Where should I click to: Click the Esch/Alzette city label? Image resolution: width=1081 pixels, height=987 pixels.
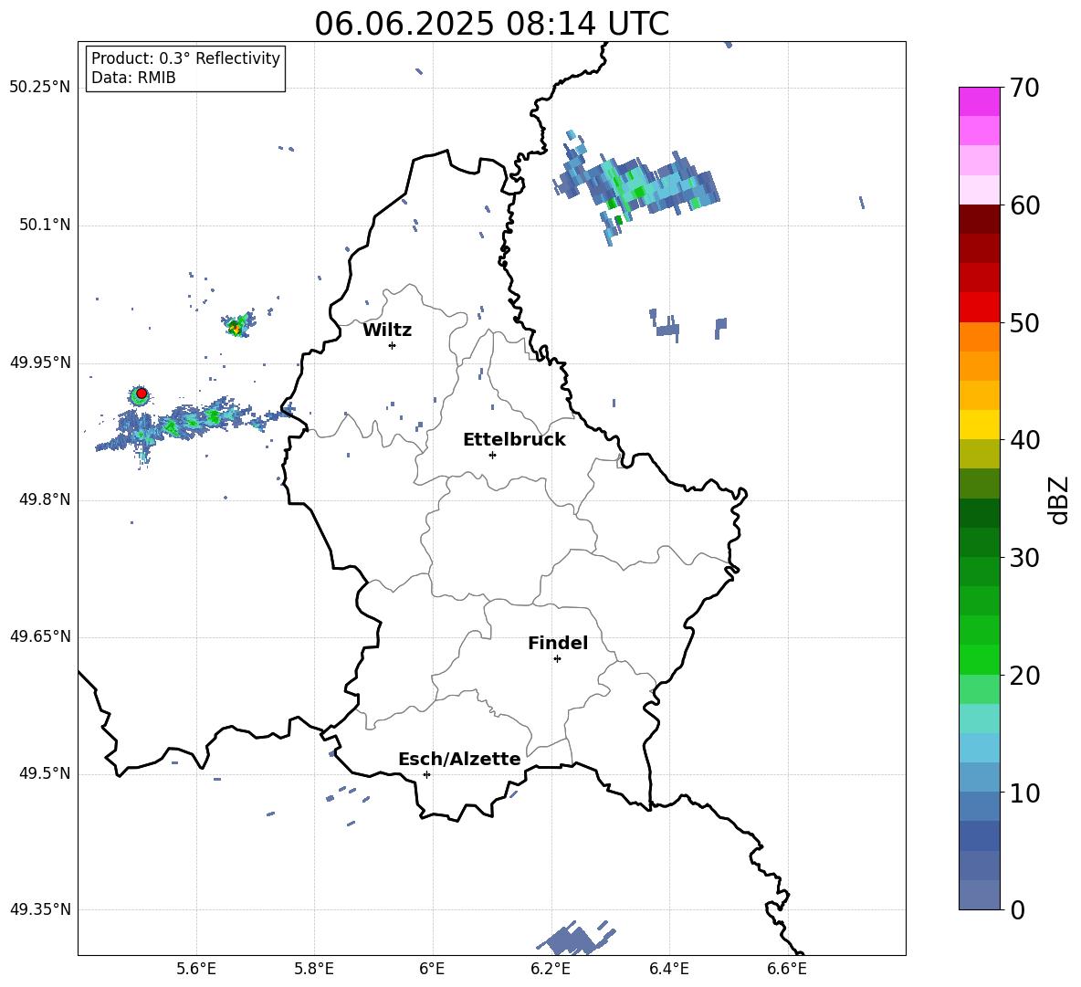coord(459,760)
